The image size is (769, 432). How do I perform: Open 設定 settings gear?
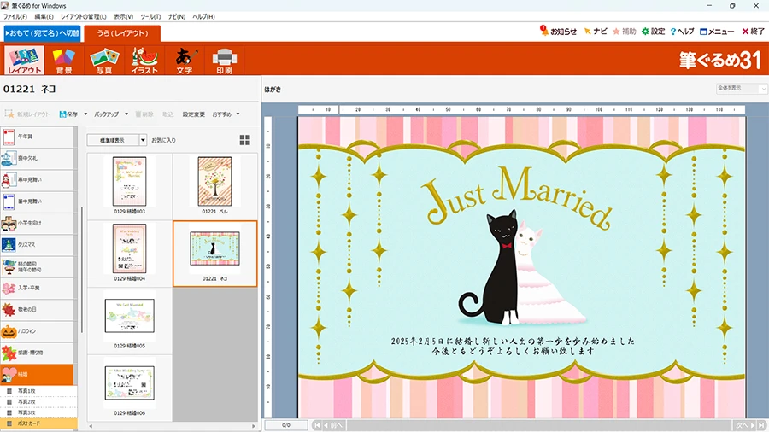click(652, 32)
